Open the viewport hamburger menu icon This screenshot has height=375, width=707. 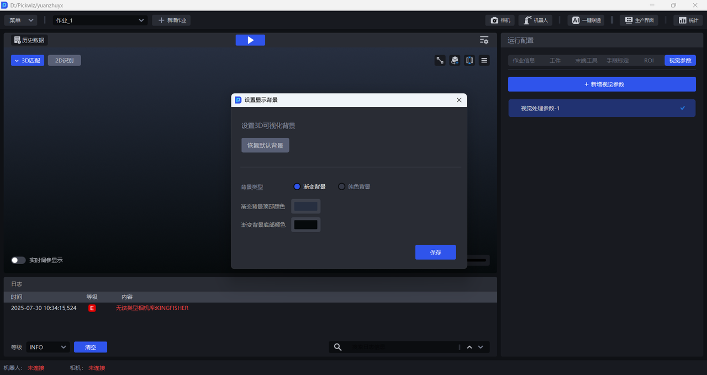click(x=484, y=61)
